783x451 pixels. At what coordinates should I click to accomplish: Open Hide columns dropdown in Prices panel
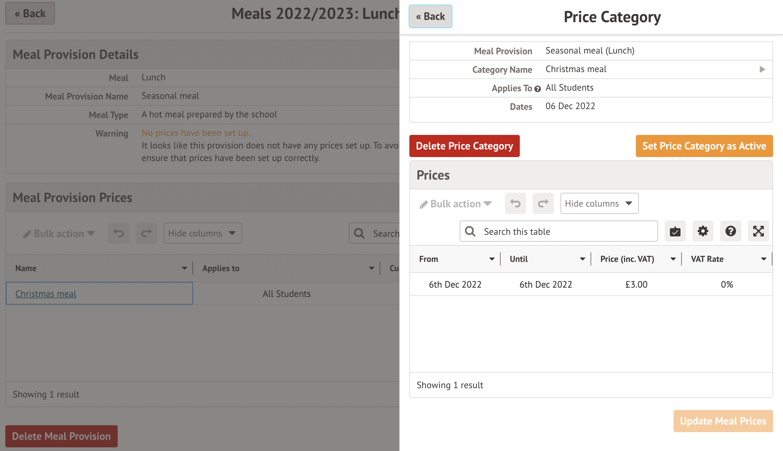point(599,203)
